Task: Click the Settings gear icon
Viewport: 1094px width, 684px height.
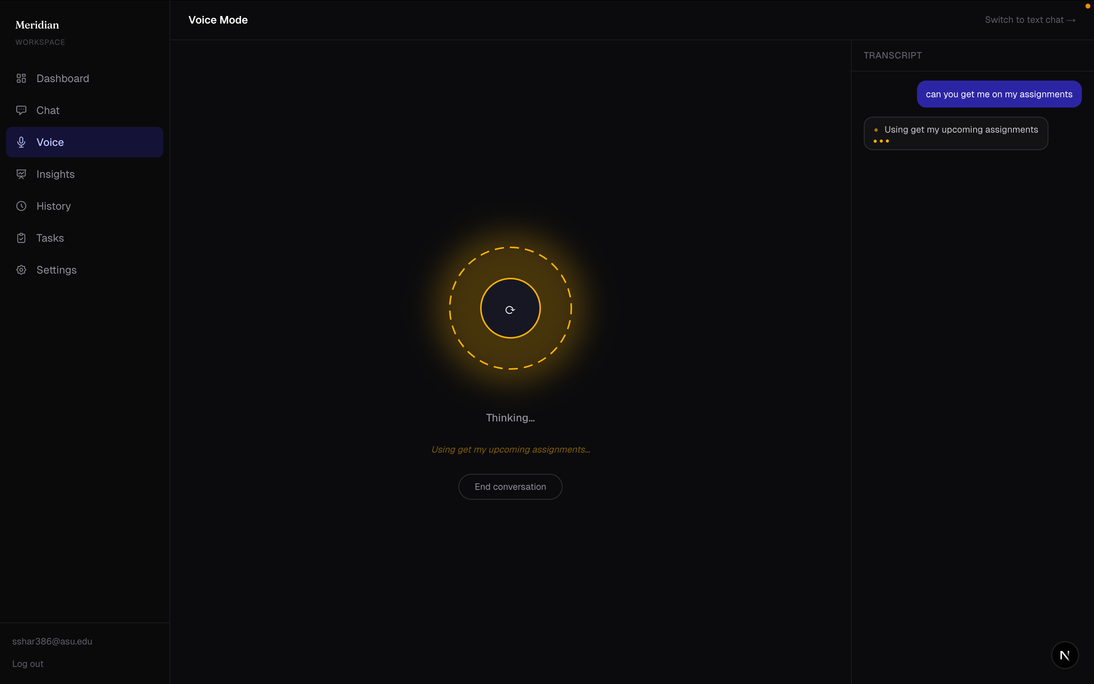Action: [x=21, y=270]
